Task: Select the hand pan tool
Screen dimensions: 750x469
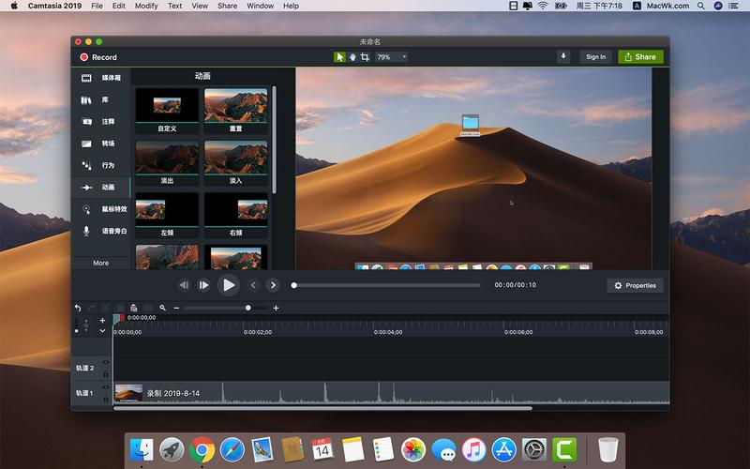Action: click(x=352, y=57)
